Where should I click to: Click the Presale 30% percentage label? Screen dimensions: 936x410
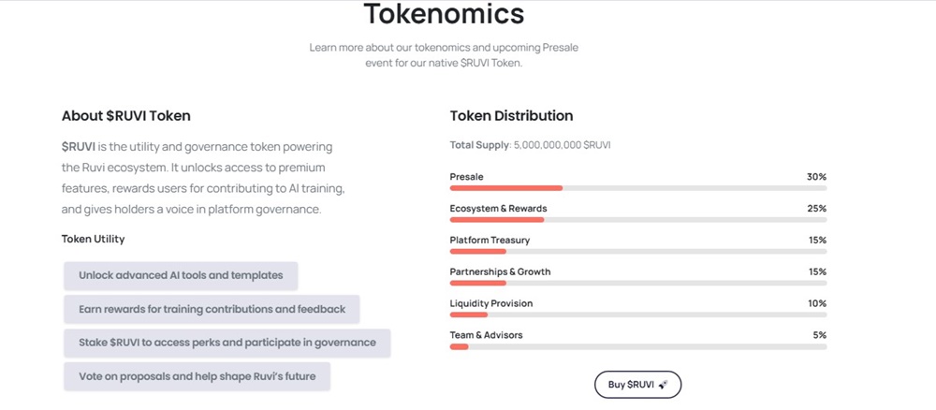(x=816, y=177)
